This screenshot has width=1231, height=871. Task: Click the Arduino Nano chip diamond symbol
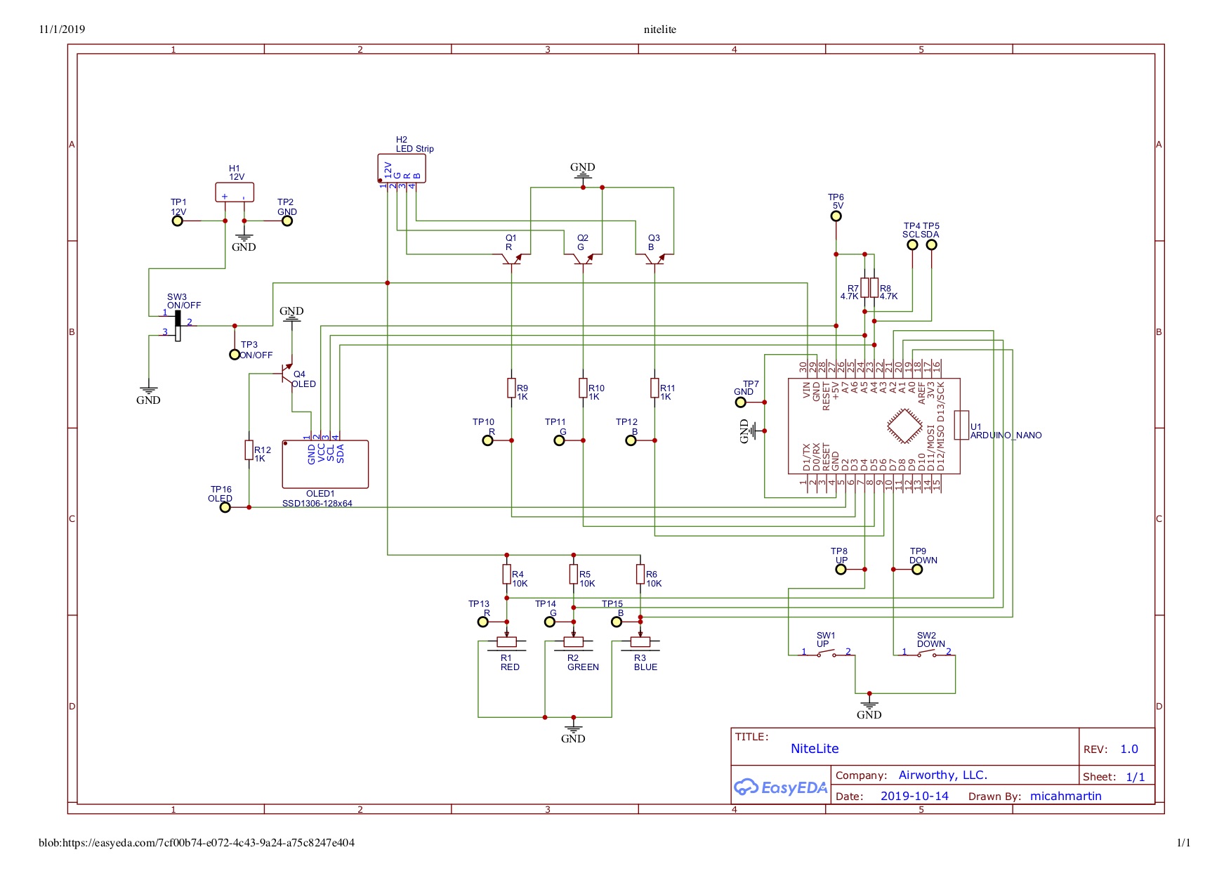click(x=904, y=426)
